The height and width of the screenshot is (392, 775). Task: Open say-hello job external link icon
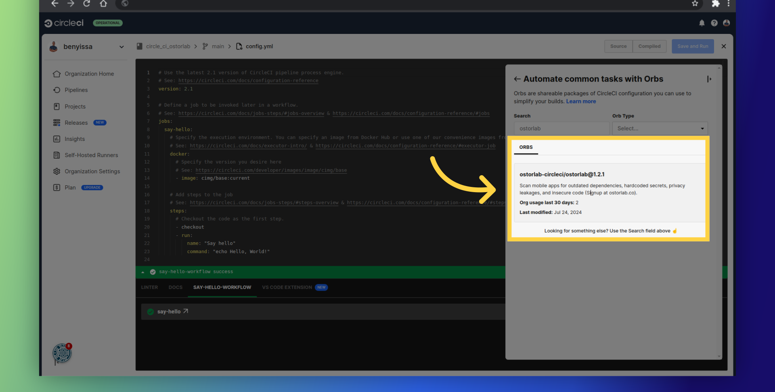(x=186, y=311)
